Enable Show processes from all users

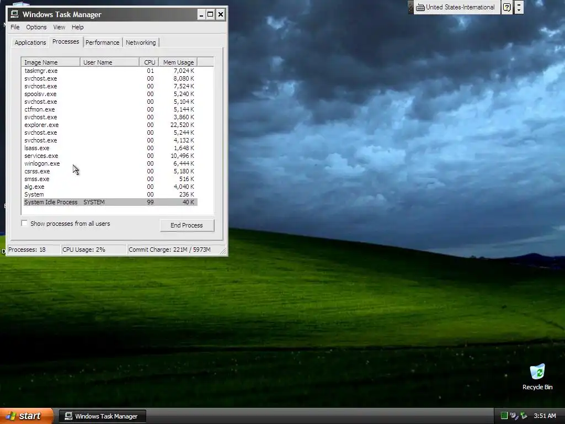24,224
